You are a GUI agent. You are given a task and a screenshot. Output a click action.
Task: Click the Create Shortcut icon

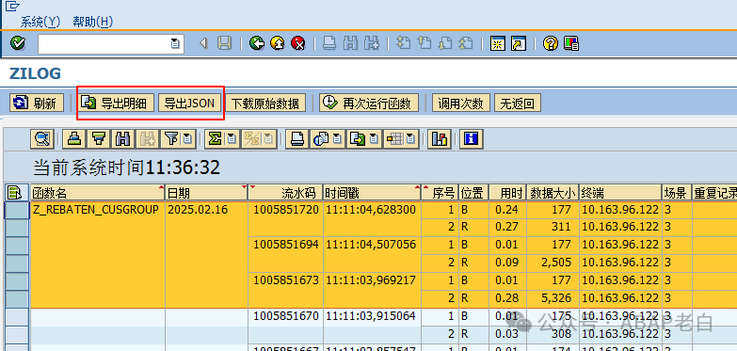click(519, 43)
